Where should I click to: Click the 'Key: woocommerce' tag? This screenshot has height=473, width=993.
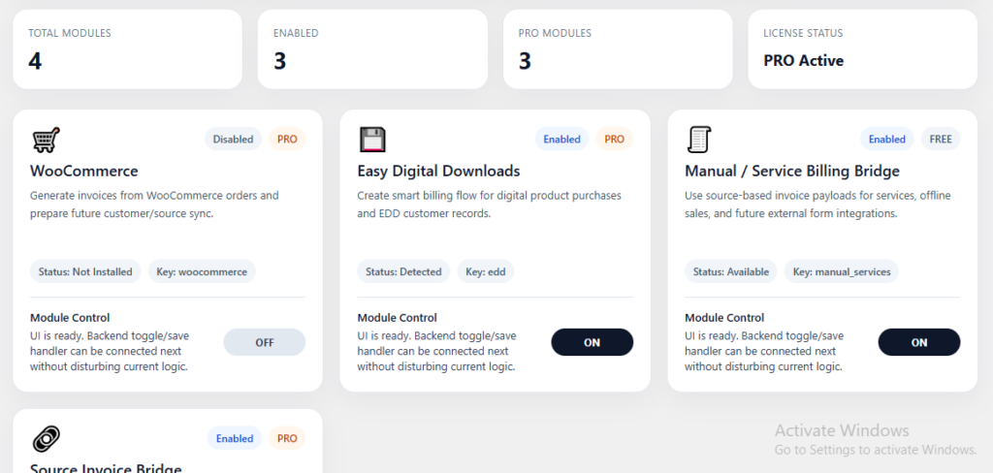coord(202,271)
